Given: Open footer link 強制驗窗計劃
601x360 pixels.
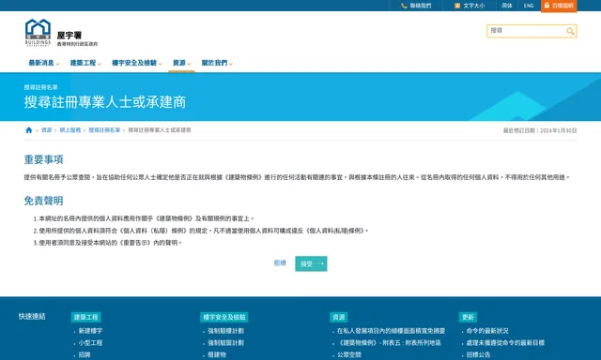Looking at the screenshot, I should (x=225, y=343).
